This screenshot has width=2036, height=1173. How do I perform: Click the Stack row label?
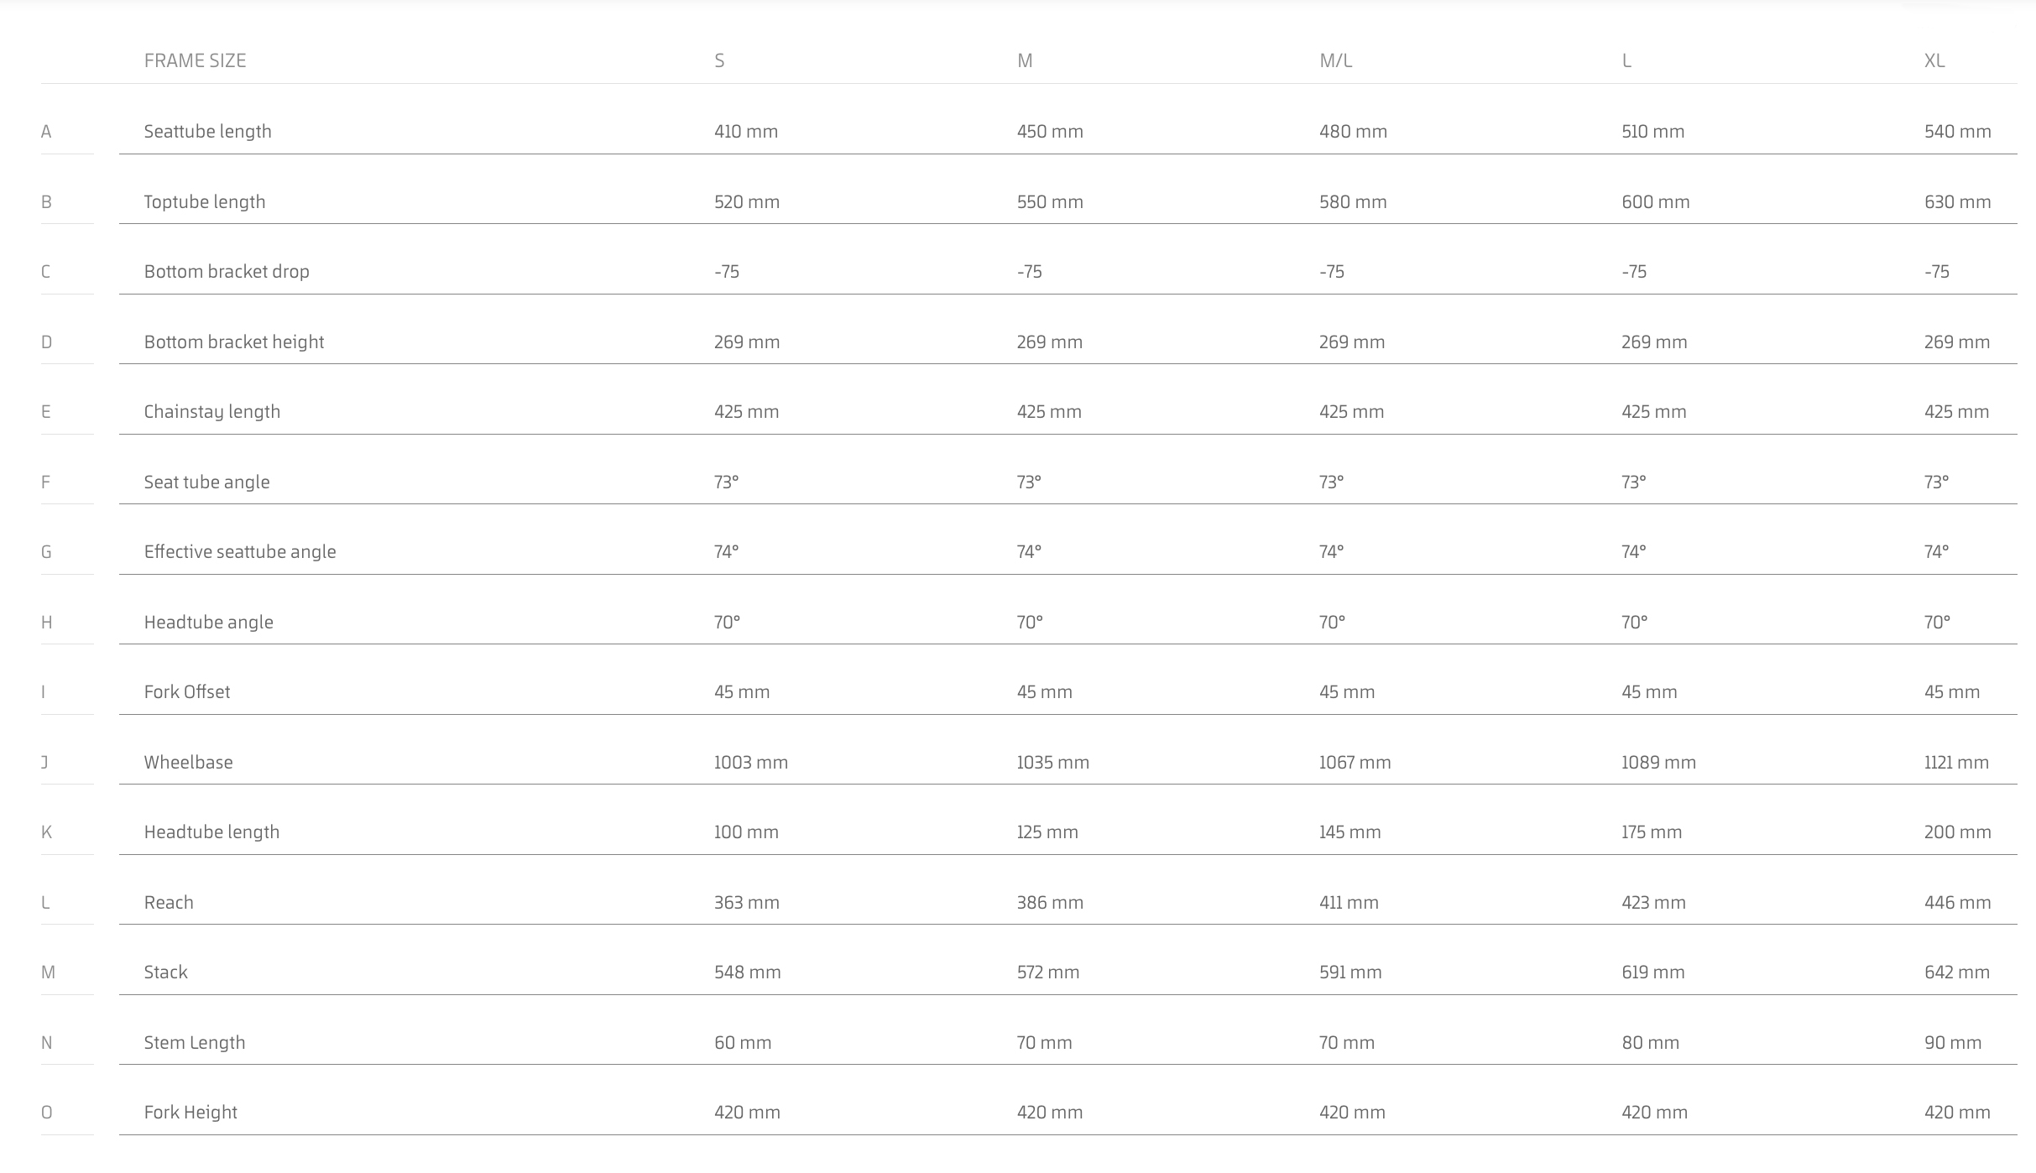pyautogui.click(x=165, y=972)
